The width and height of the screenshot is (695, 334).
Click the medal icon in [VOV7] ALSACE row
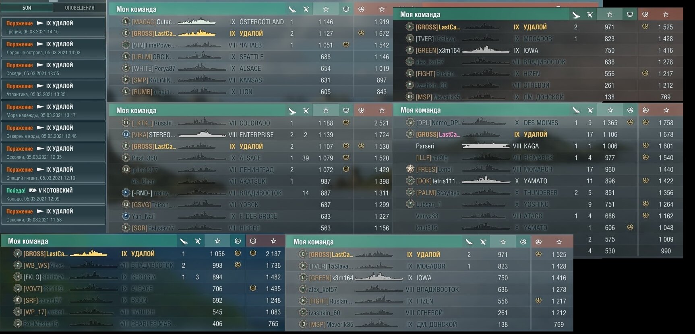(x=253, y=288)
